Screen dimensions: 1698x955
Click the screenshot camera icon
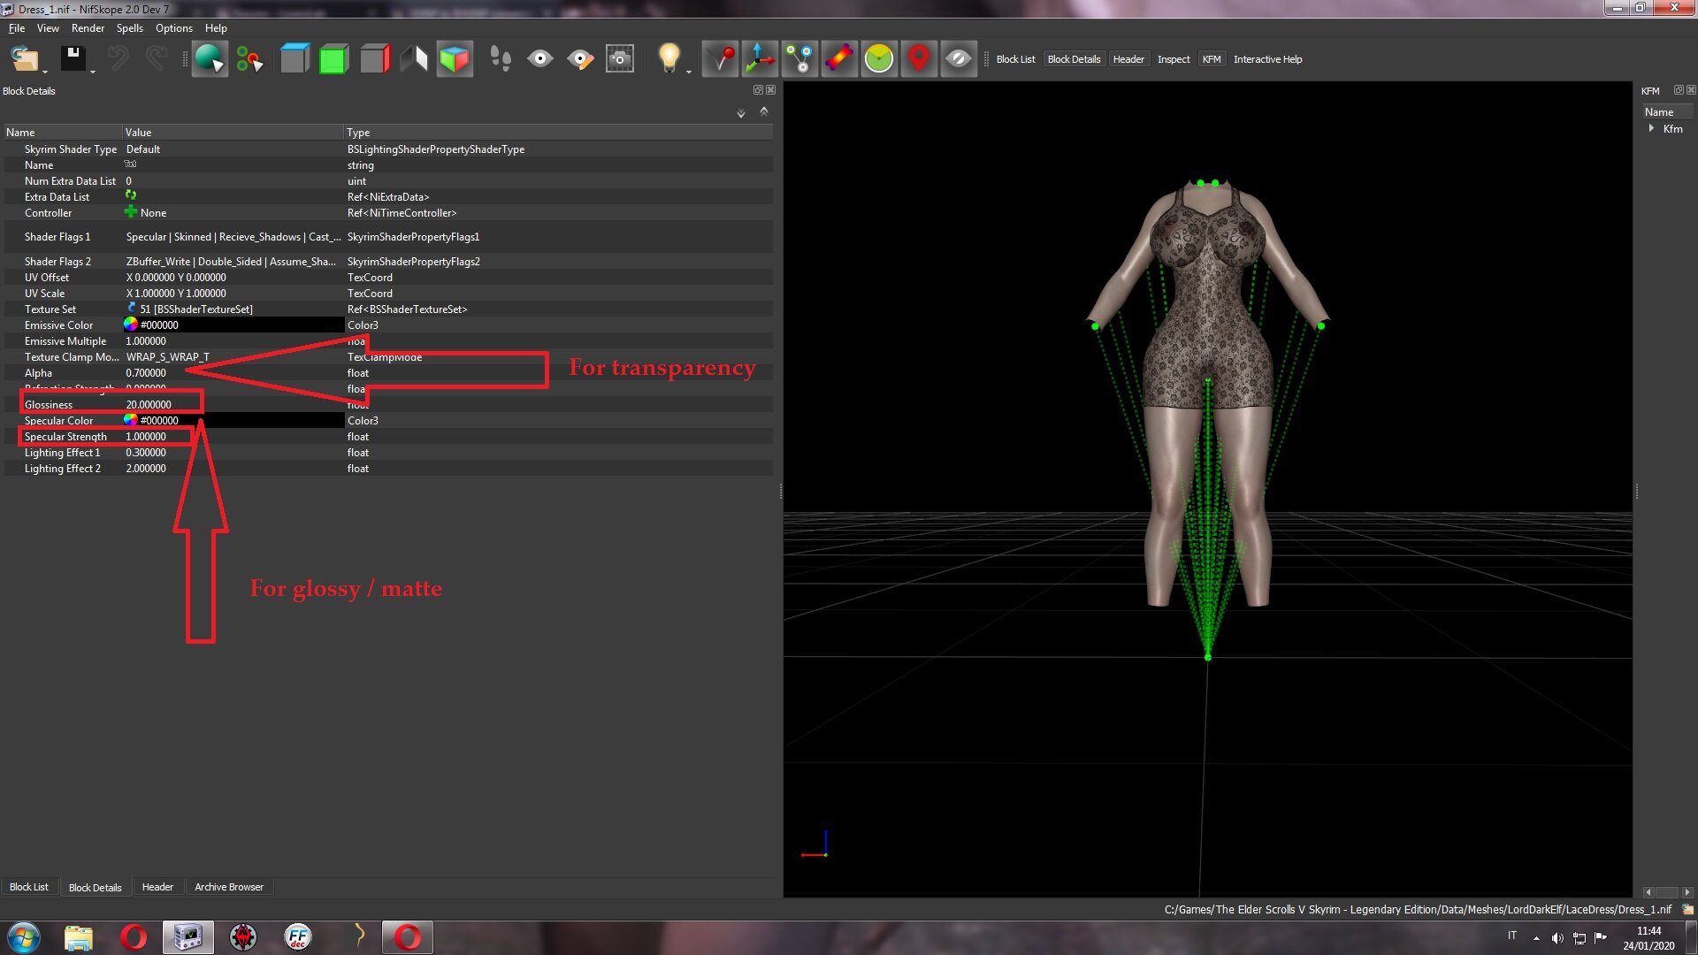pos(620,59)
